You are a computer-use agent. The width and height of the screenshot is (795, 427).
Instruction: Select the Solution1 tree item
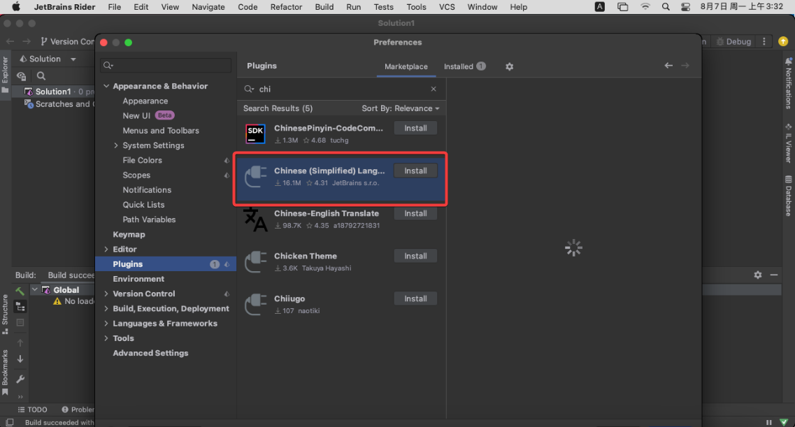click(52, 91)
